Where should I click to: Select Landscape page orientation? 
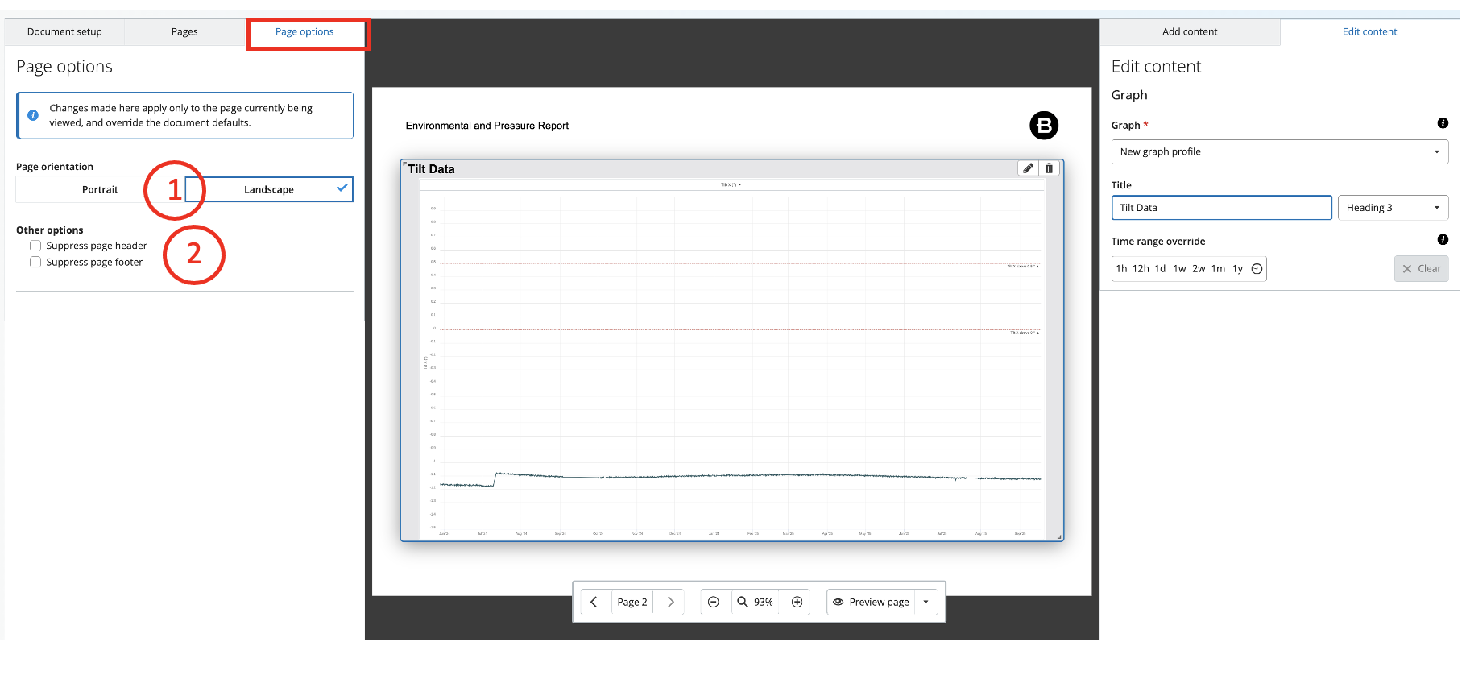click(x=269, y=189)
